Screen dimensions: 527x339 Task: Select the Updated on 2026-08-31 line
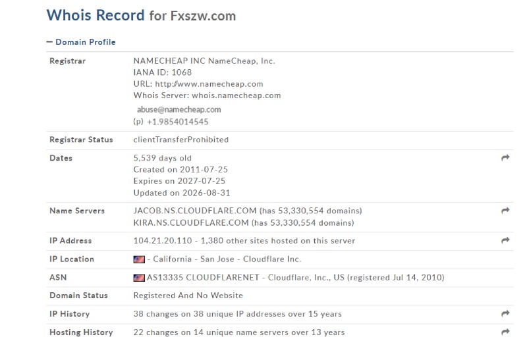tap(182, 193)
